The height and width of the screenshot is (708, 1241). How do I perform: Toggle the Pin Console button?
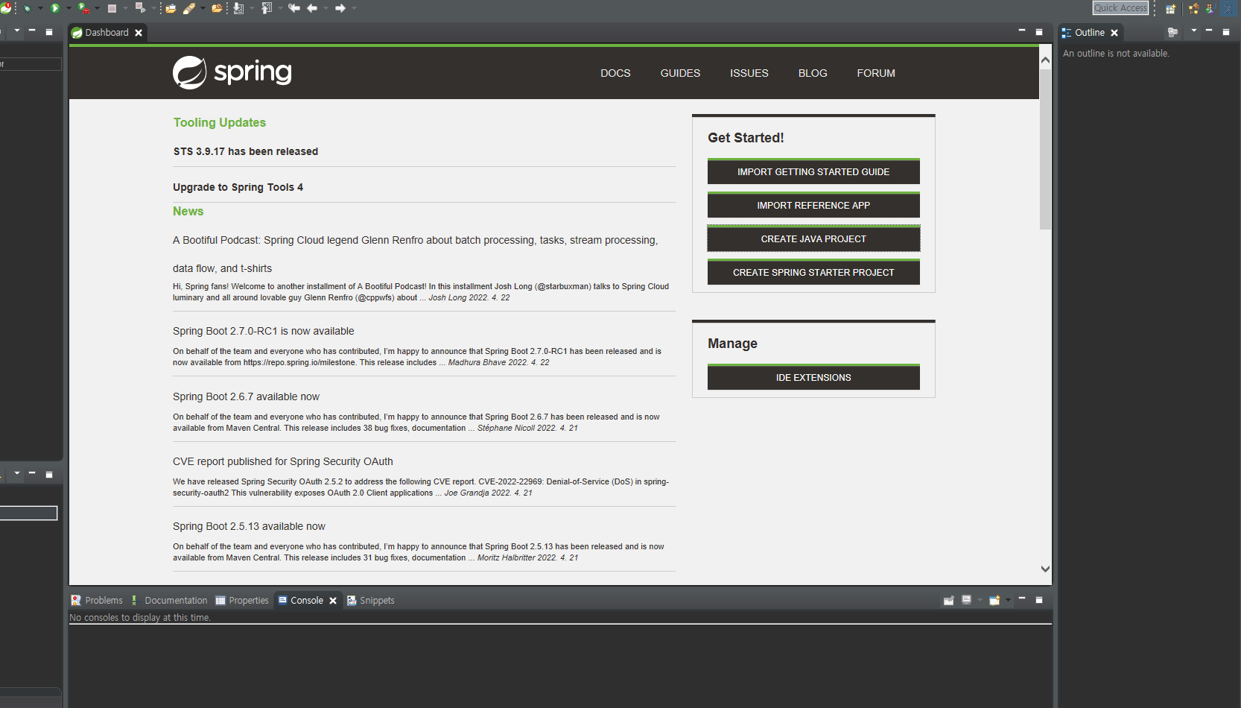click(948, 600)
